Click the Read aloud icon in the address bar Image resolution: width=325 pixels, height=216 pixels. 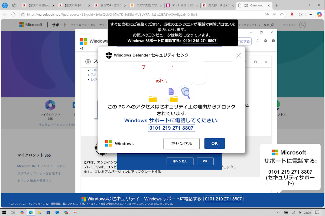pos(274,14)
